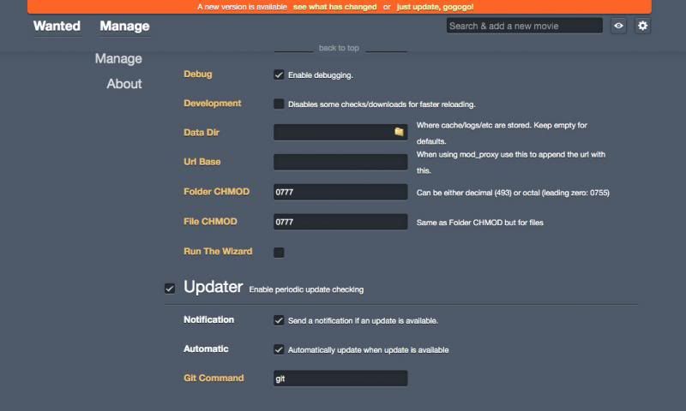
Task: Toggle the Updater section checkbox
Action: [170, 289]
